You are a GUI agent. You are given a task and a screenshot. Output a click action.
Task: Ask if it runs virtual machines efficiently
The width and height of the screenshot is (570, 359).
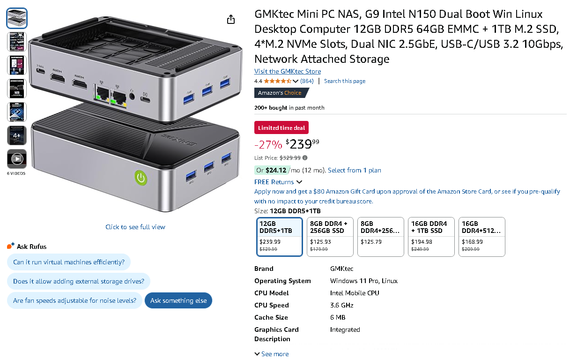(69, 262)
